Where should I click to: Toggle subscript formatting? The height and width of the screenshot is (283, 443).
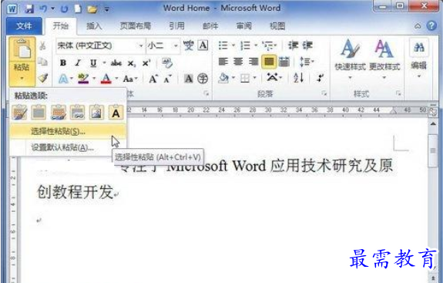point(132,63)
